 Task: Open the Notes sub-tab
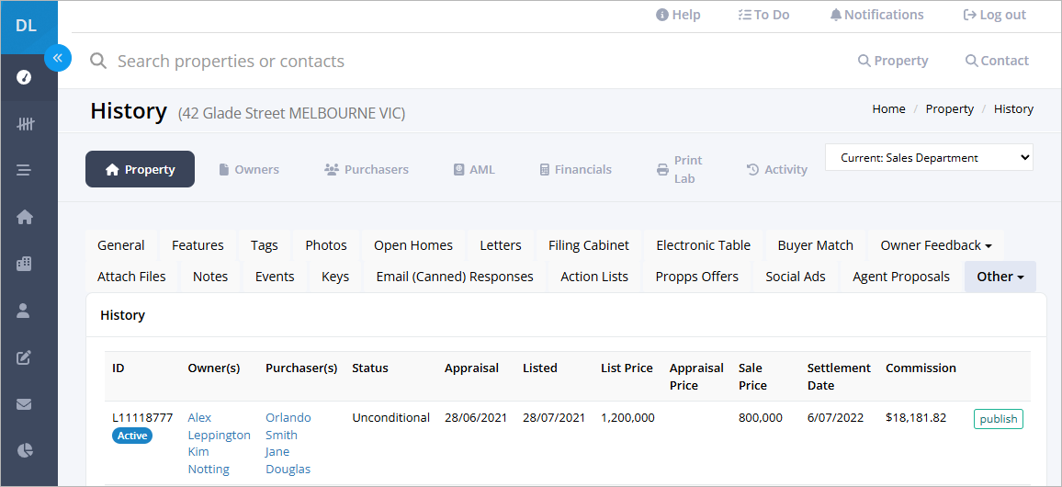point(210,277)
